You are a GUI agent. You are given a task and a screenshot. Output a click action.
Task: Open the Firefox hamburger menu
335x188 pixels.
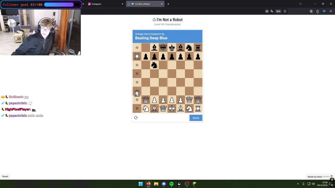(331, 11)
